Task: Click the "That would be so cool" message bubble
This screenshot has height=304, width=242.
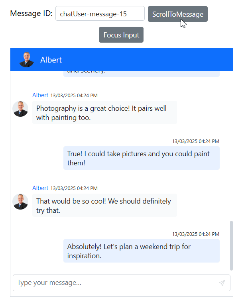Action: 104,206
